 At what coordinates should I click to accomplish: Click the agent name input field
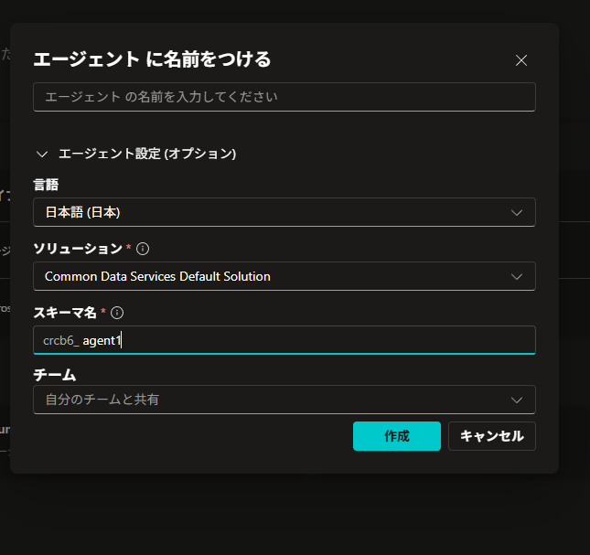[x=284, y=97]
